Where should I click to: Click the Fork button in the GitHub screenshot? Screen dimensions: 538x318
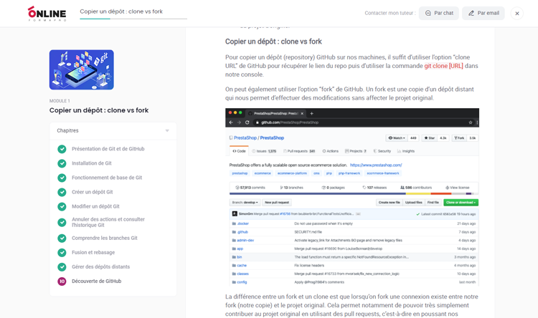459,138
